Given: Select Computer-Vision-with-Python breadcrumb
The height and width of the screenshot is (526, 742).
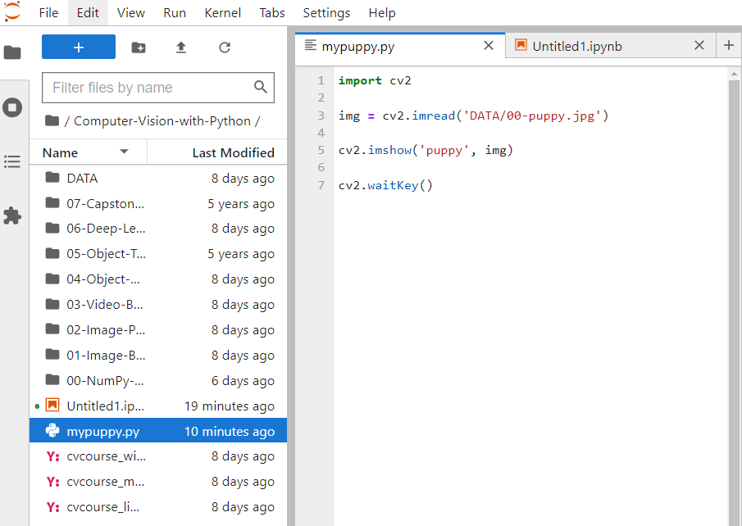Looking at the screenshot, I should tap(162, 121).
